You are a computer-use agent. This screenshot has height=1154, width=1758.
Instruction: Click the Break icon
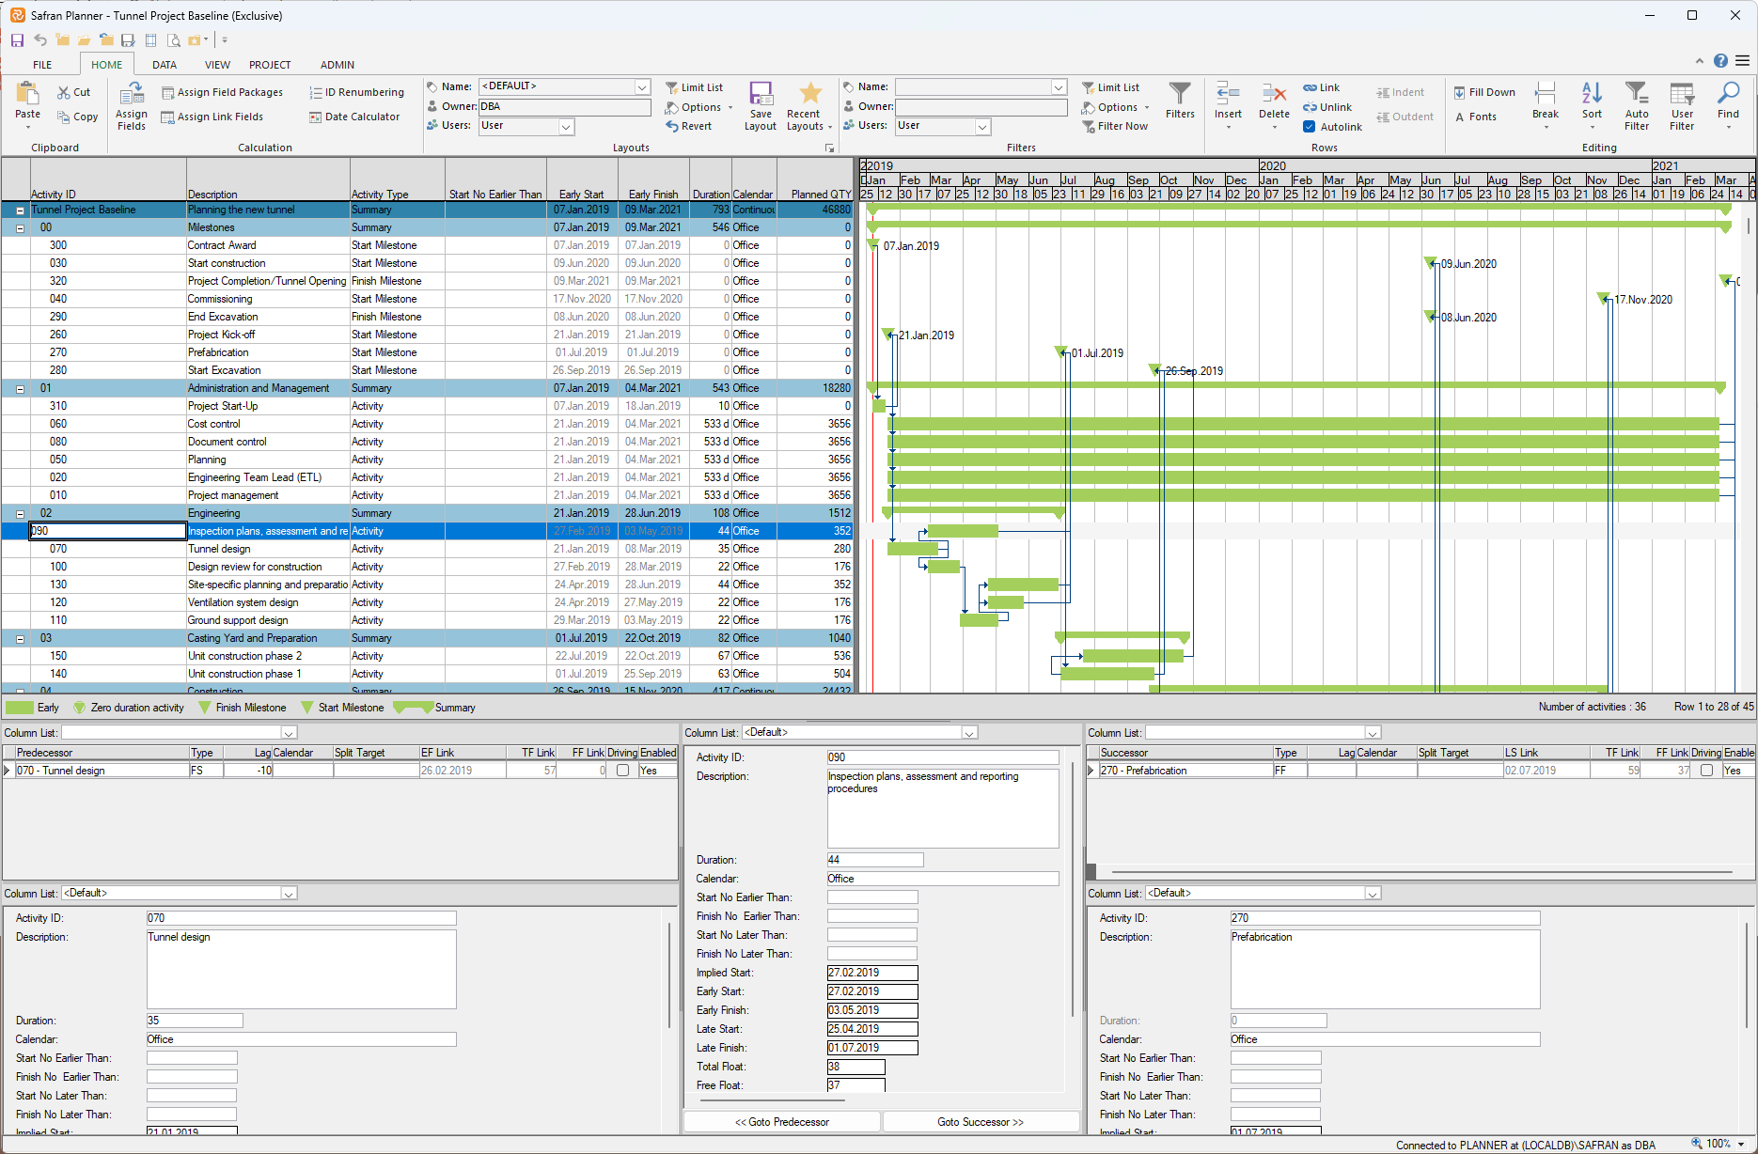click(1545, 93)
